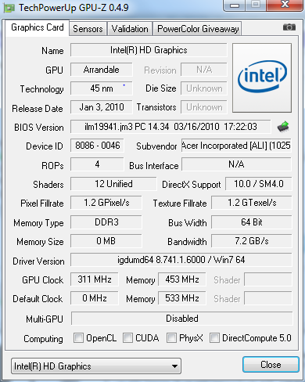Click the memory clock field 453 MHz
Image resolution: width=305 pixels, height=382 pixels.
click(182, 279)
